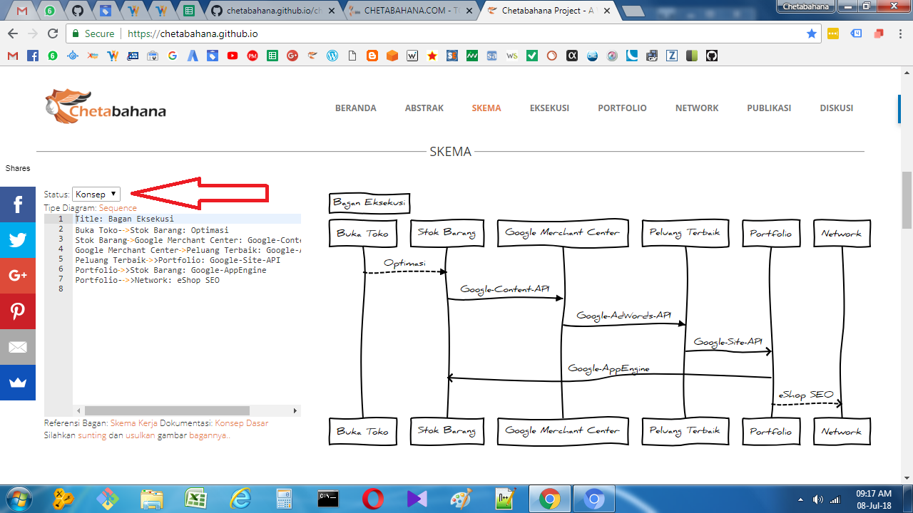The width and height of the screenshot is (913, 513).
Task: Go back with browser back arrow
Action: coord(12,33)
